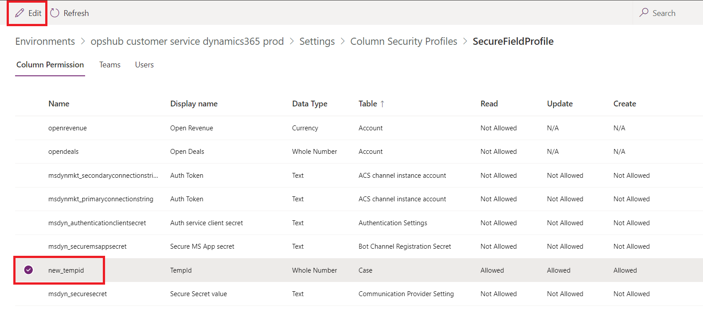Image resolution: width=703 pixels, height=309 pixels.
Task: Sort by the Data Type column header
Action: pos(309,104)
